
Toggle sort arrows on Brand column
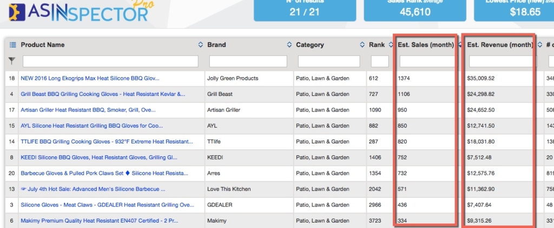pyautogui.click(x=289, y=45)
